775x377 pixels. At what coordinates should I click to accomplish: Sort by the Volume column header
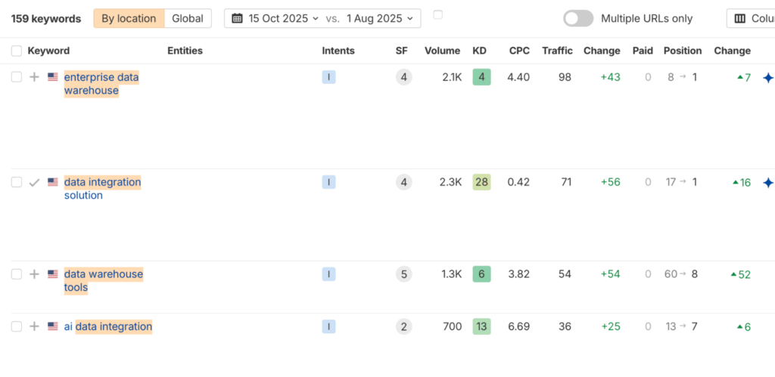point(442,51)
